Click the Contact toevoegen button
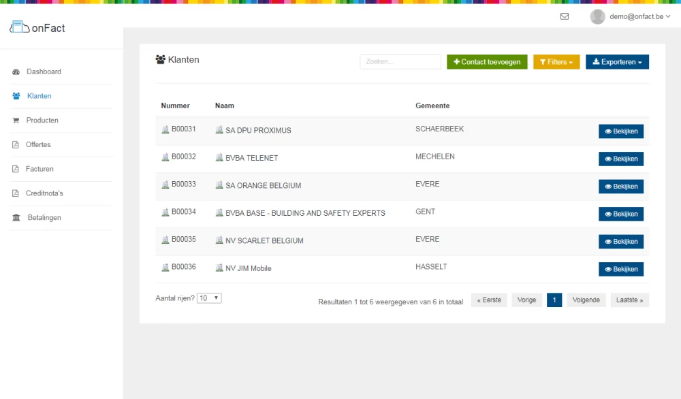Viewport: 681px width, 399px height. pos(487,62)
